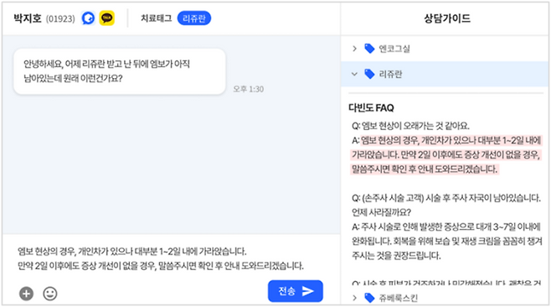Click the FAQ answer about 주사 시술 3~7일
Image resolution: width=551 pixels, height=307 pixels.
(x=447, y=242)
